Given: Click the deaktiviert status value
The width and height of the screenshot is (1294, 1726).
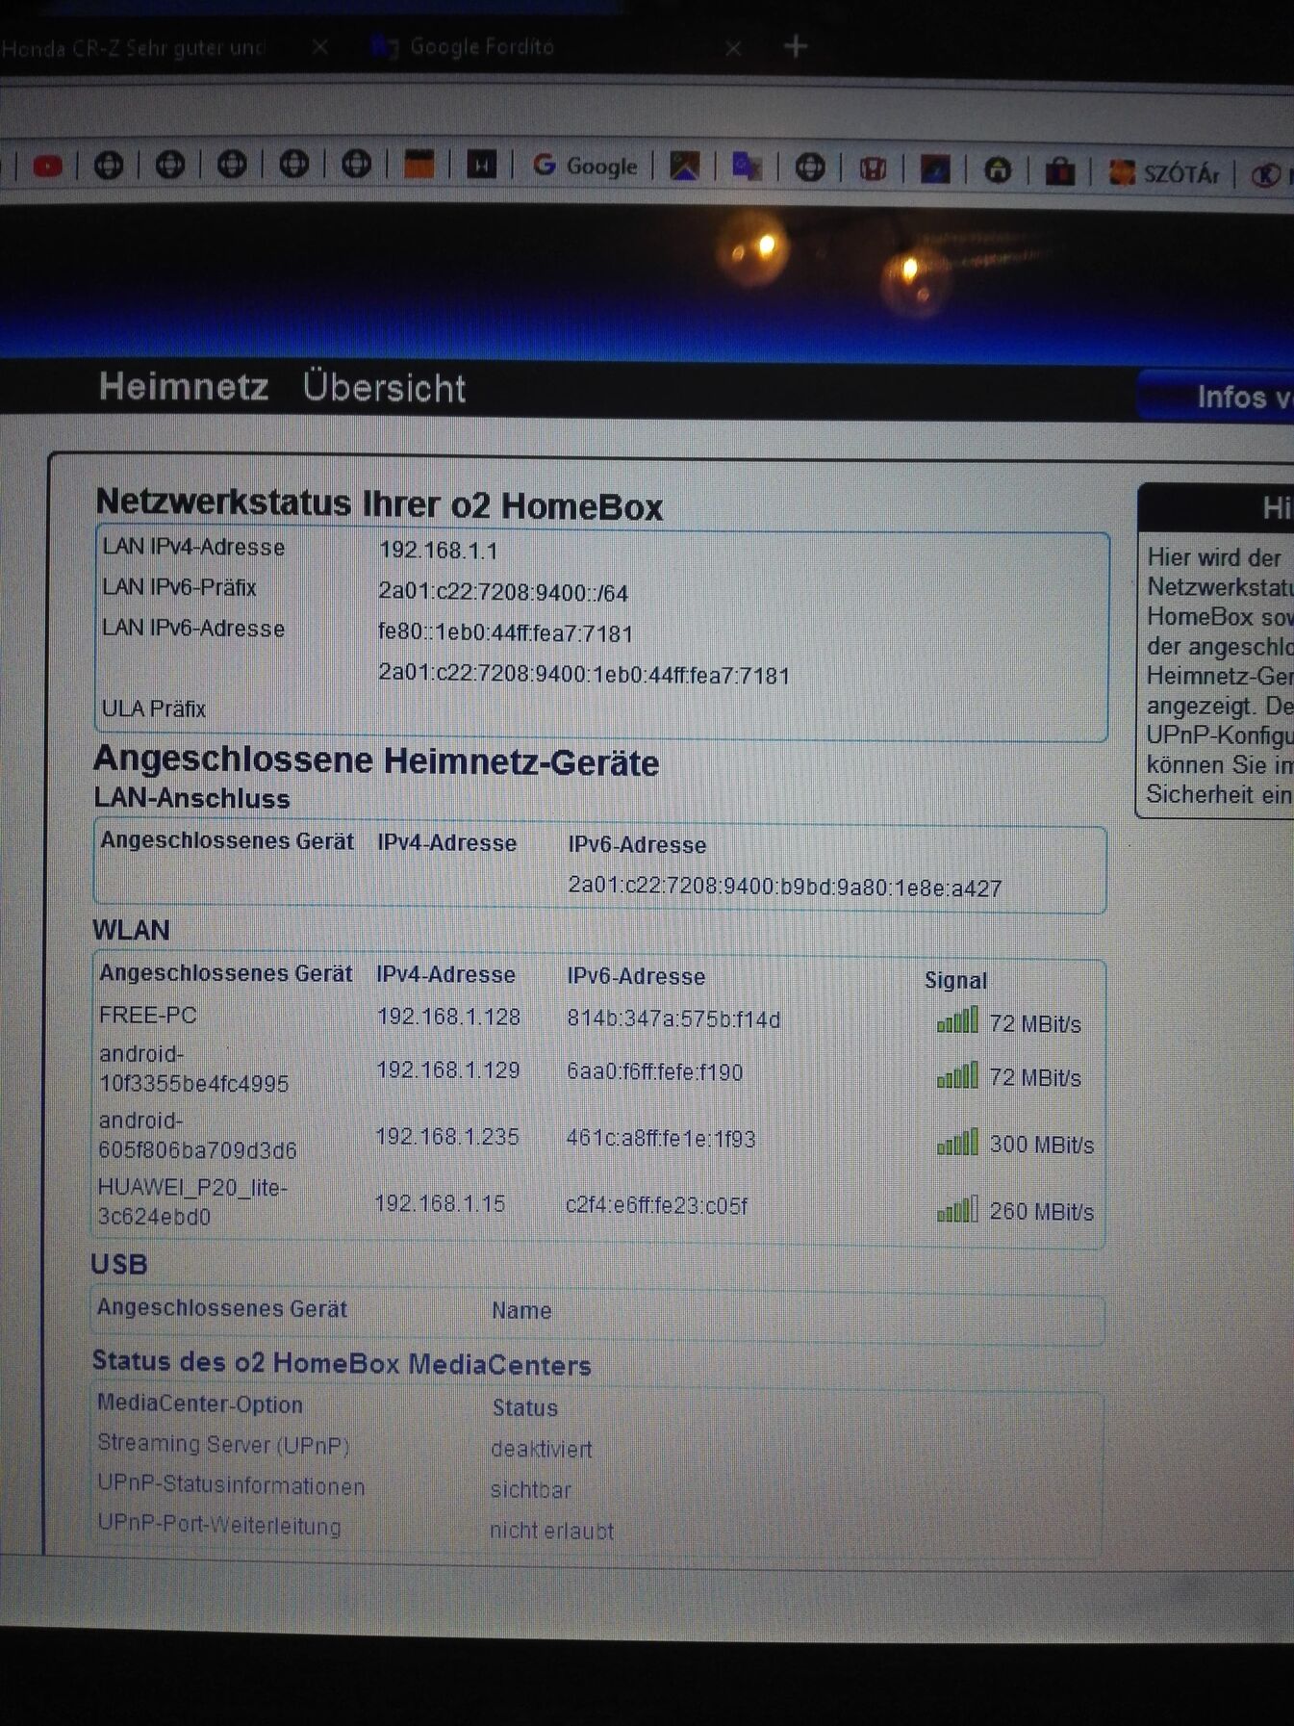Looking at the screenshot, I should (541, 1449).
